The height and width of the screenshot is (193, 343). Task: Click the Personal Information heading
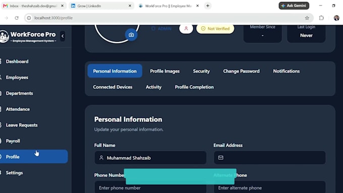point(128,119)
